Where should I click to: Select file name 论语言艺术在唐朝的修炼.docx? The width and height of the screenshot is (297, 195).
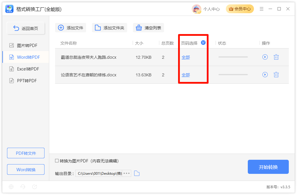click(x=88, y=75)
